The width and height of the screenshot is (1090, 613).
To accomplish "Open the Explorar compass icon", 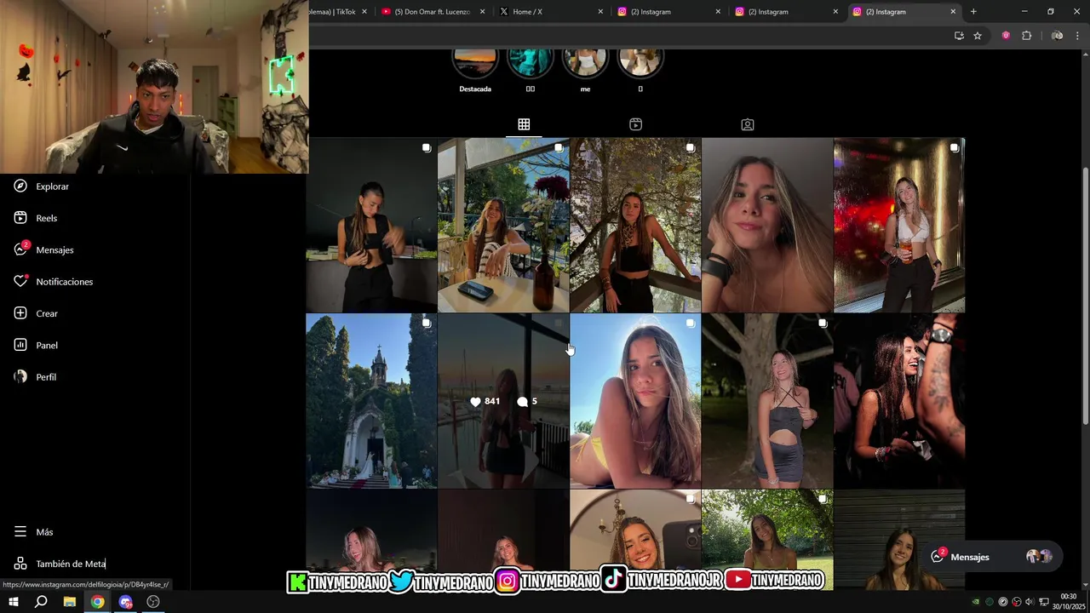I will coord(20,186).
